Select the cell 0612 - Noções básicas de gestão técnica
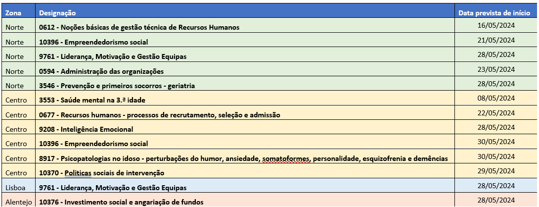Viewport: 539px width, 207px height. tap(245, 25)
